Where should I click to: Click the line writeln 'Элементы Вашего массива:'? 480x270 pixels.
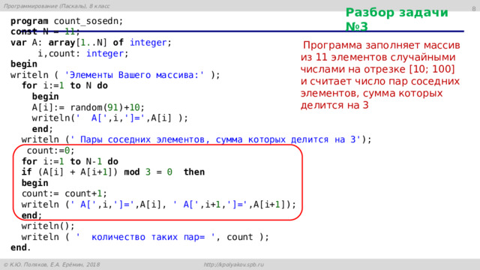115,75
